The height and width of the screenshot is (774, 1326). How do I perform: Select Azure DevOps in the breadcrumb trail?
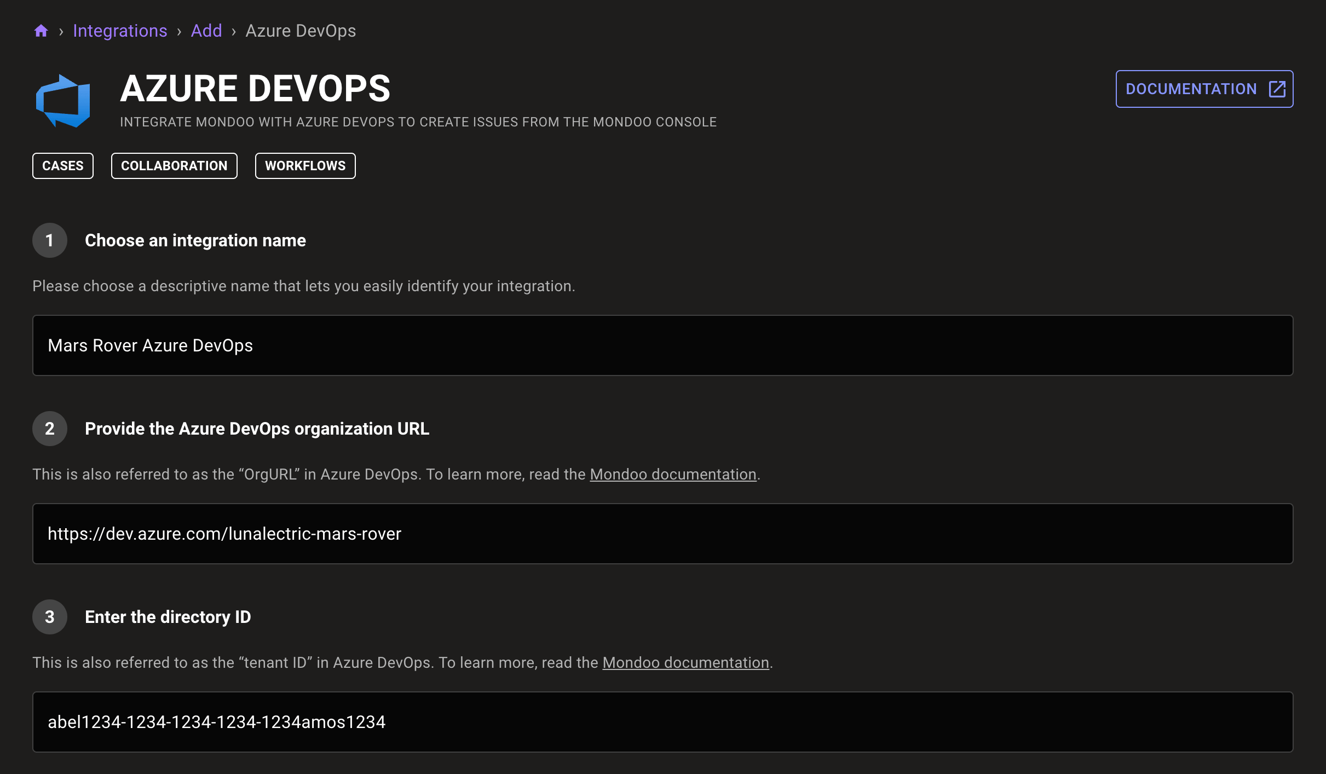[x=300, y=31]
